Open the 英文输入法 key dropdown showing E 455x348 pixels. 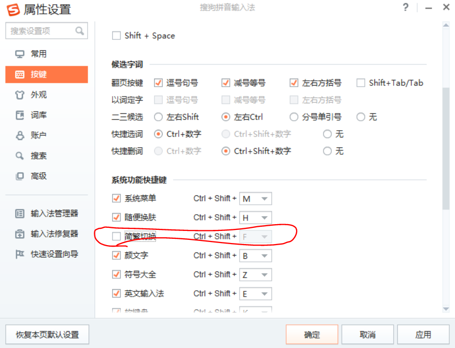(x=255, y=294)
